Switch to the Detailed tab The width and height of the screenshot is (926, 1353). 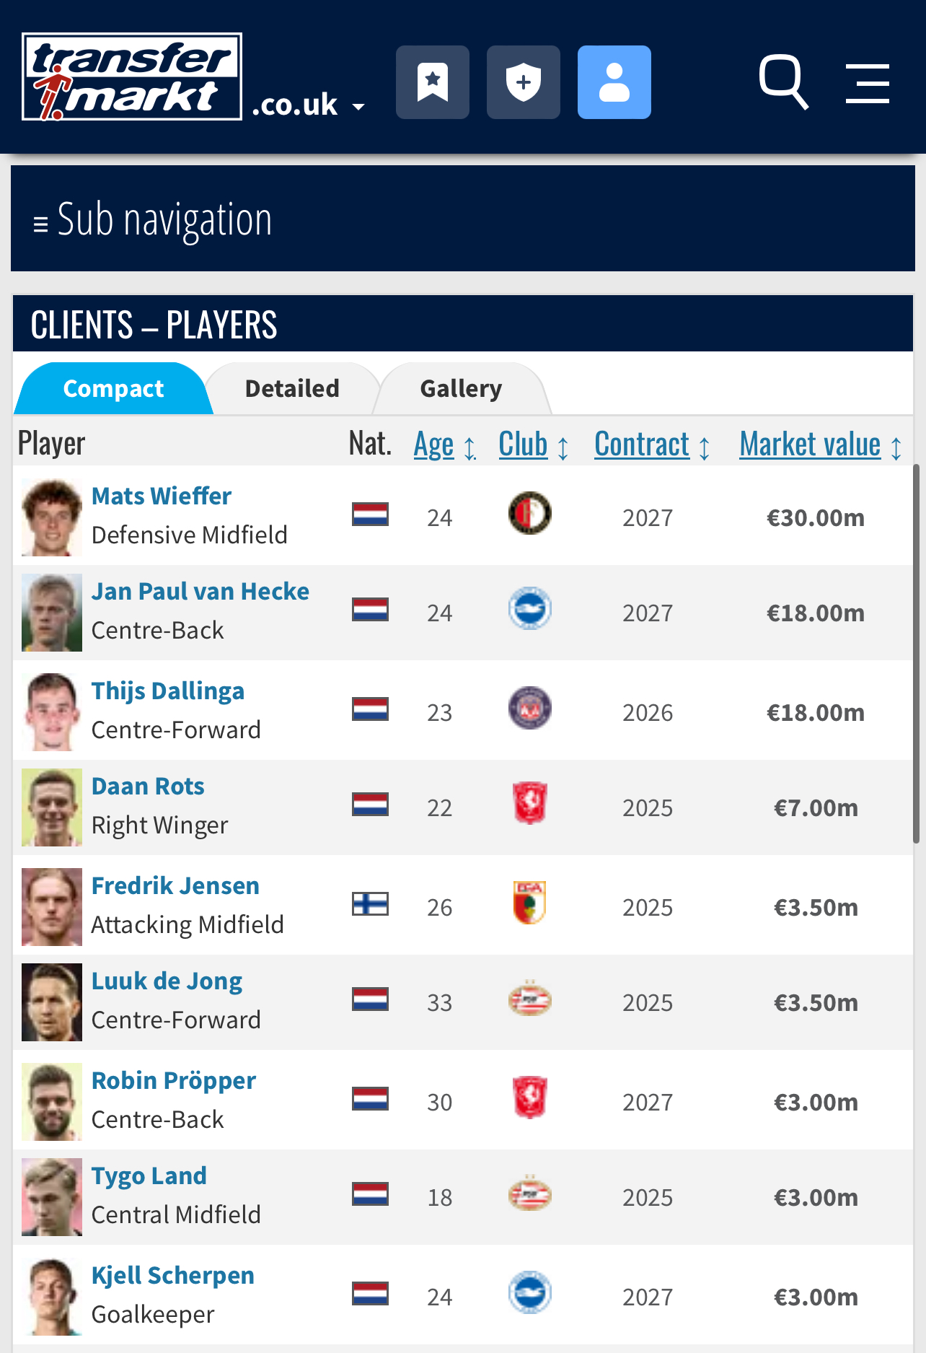(292, 389)
